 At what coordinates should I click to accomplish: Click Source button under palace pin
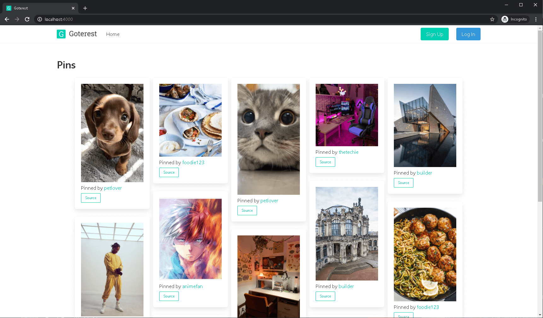325,296
